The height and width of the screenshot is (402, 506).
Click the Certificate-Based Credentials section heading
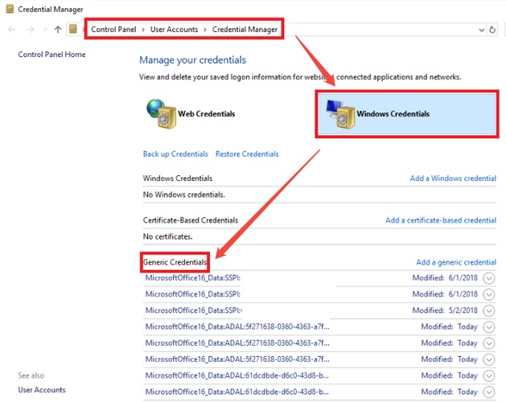pos(191,220)
